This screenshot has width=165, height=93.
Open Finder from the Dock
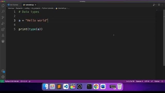45,87
